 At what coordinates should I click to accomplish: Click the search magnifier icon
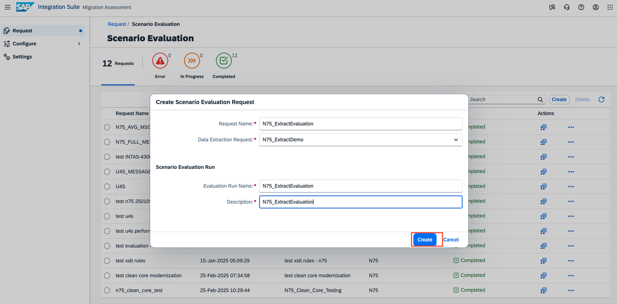(540, 99)
